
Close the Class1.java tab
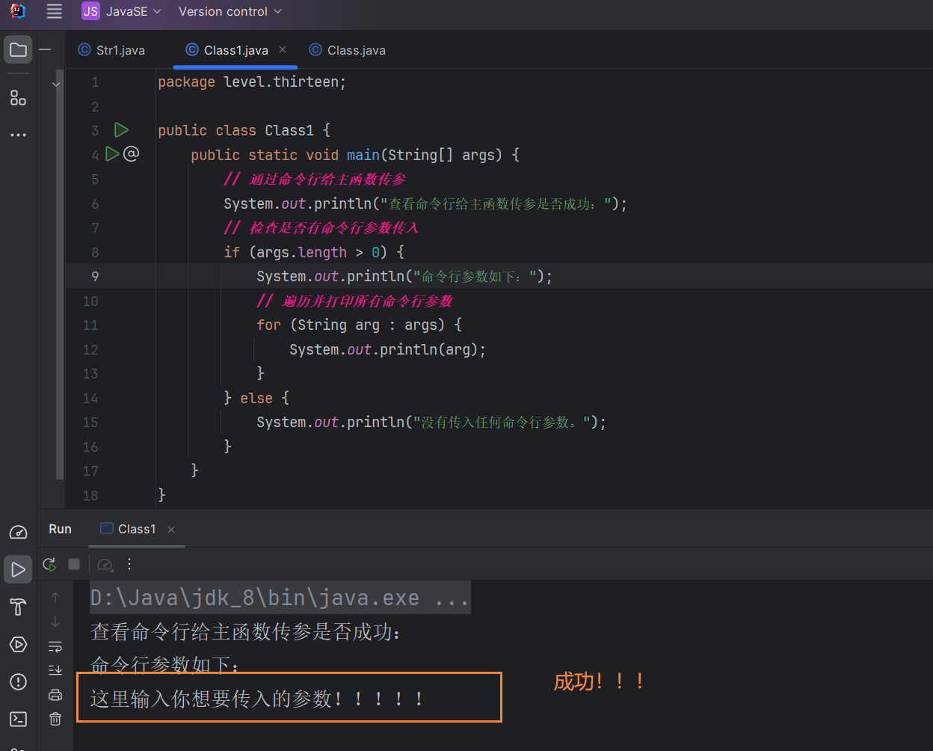pyautogui.click(x=283, y=49)
